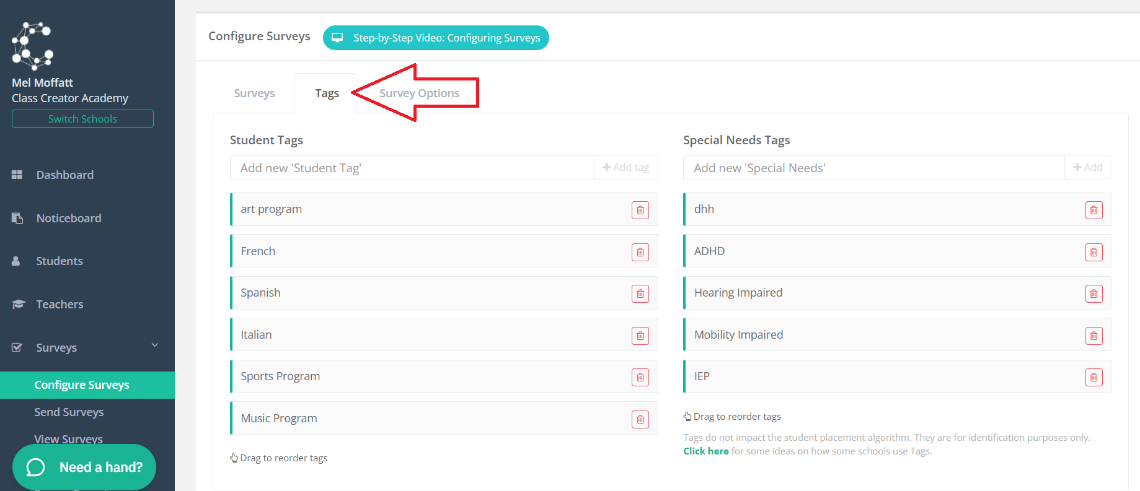1140x491 pixels.
Task: Delete the Spanish student tag
Action: pyautogui.click(x=640, y=293)
